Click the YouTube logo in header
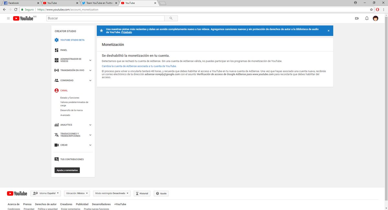Screen dimensions: 388x210 [23, 18]
